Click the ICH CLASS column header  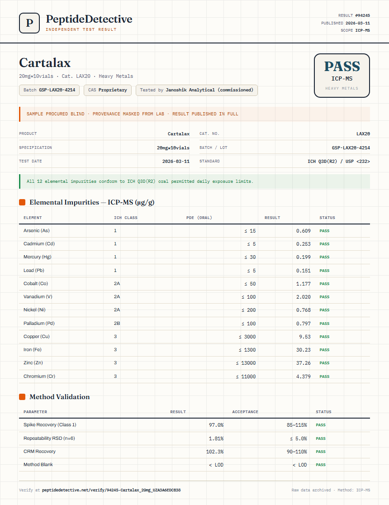pos(126,218)
